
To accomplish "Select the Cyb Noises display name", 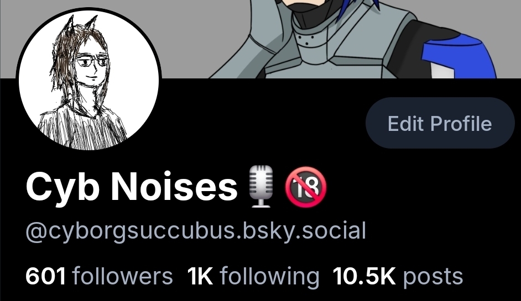I will pyautogui.click(x=132, y=187).
